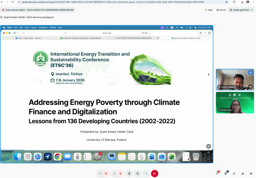The height and width of the screenshot is (178, 256).
Task: Open the emoji reactions button
Action: (137, 173)
